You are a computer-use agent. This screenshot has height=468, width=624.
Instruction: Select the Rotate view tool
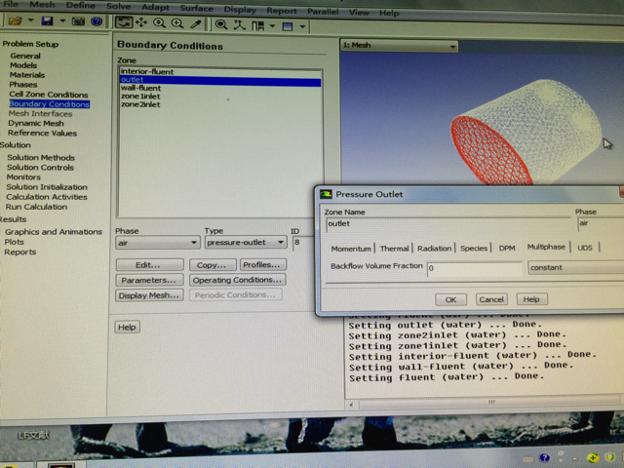[x=124, y=22]
